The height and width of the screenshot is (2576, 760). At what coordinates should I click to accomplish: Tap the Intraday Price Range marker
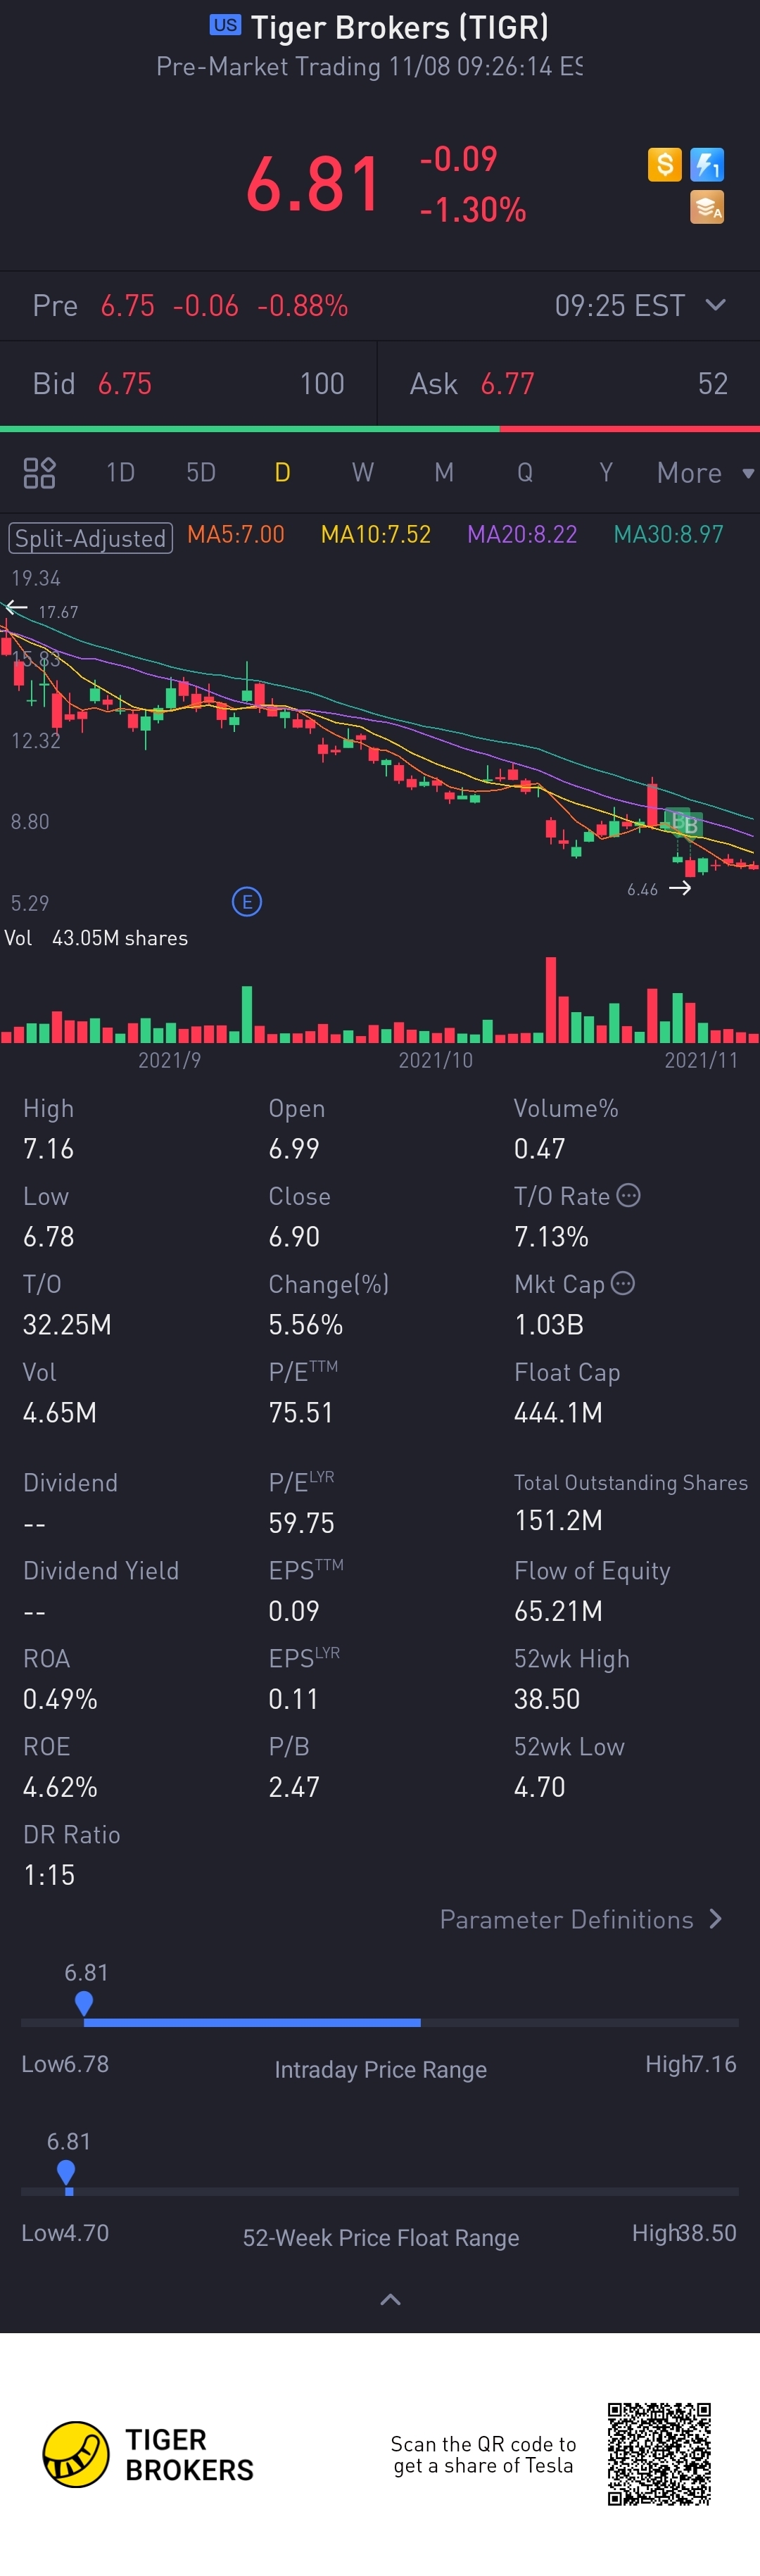pyautogui.click(x=84, y=2003)
